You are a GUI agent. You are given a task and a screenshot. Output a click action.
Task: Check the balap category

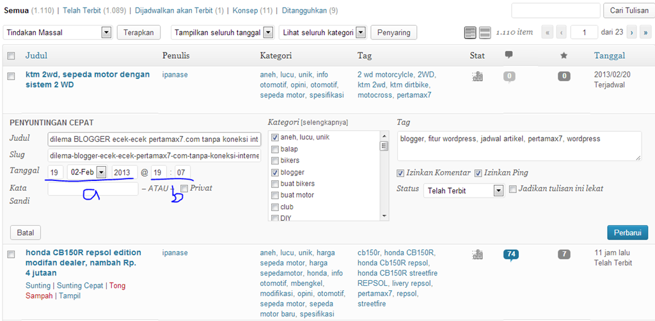point(275,149)
